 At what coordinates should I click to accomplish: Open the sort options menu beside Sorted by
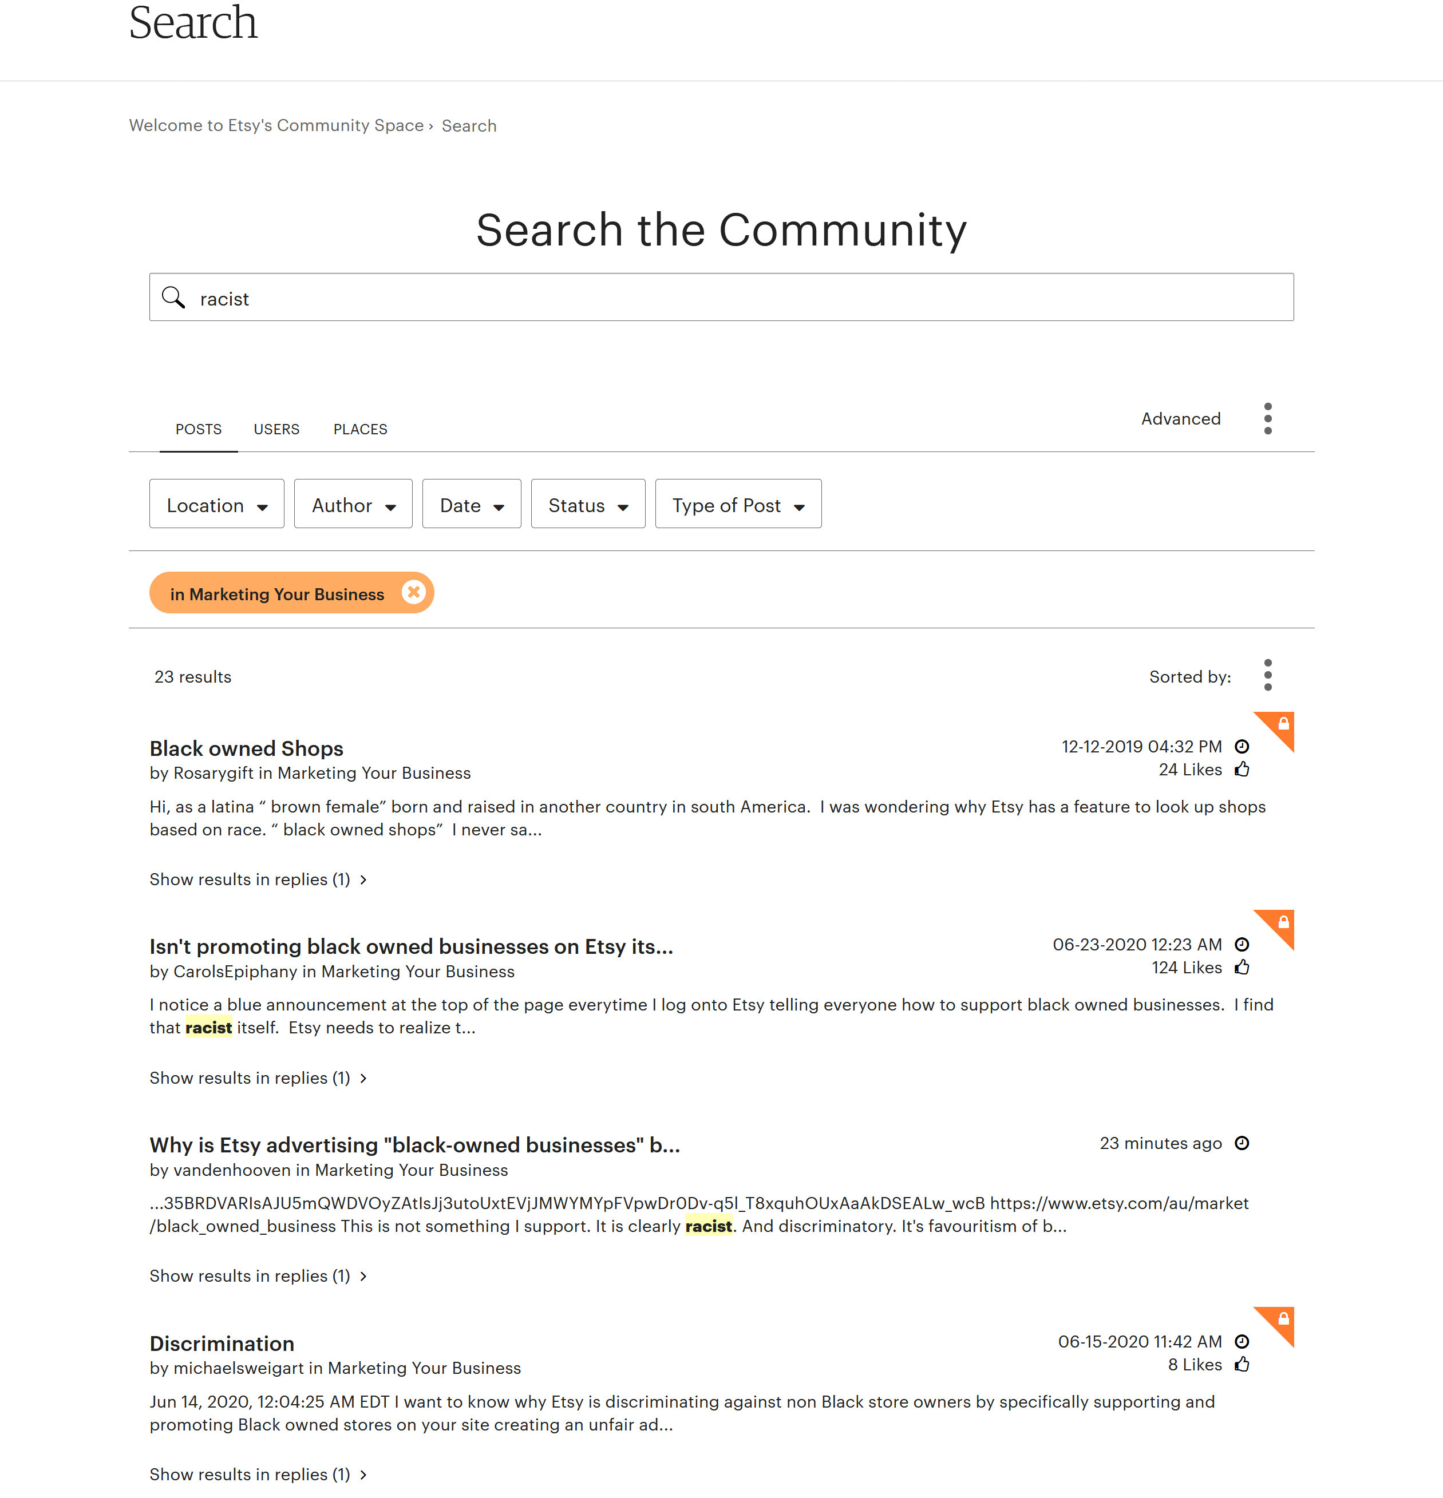(x=1268, y=675)
